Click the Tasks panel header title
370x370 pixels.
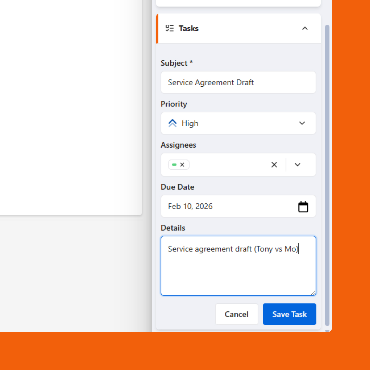(188, 28)
